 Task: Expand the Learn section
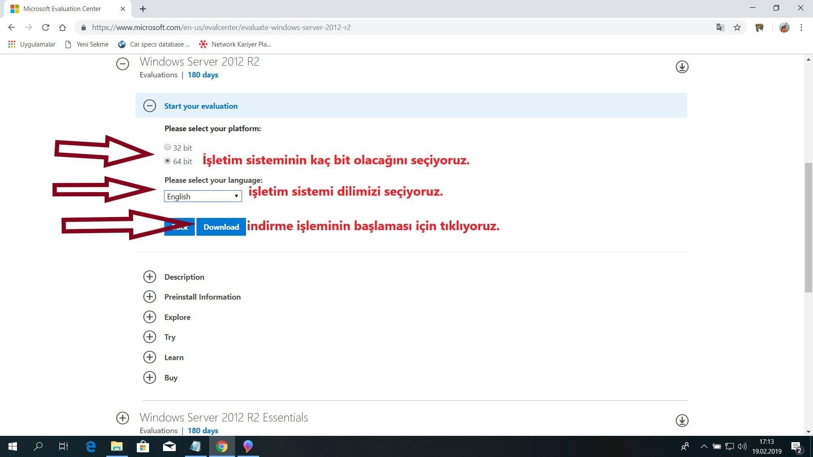click(x=149, y=357)
